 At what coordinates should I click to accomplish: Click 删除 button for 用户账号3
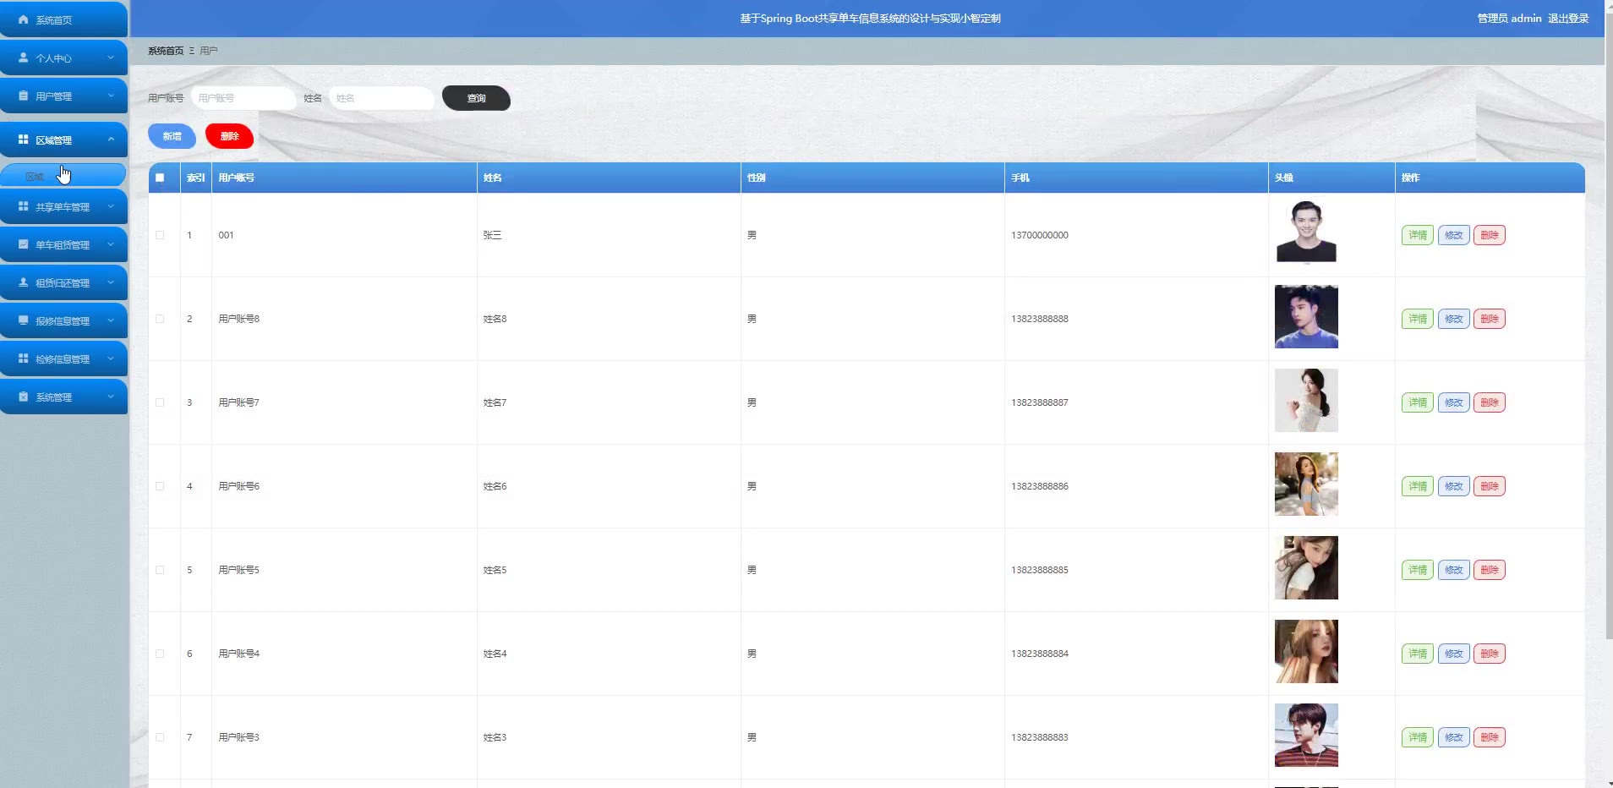click(1490, 737)
